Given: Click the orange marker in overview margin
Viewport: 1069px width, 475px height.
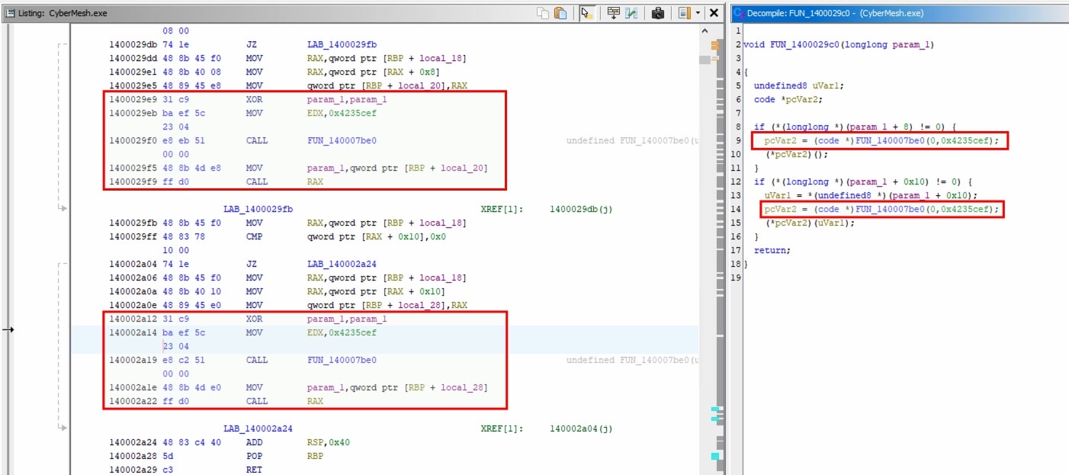Looking at the screenshot, I should click(x=714, y=47).
